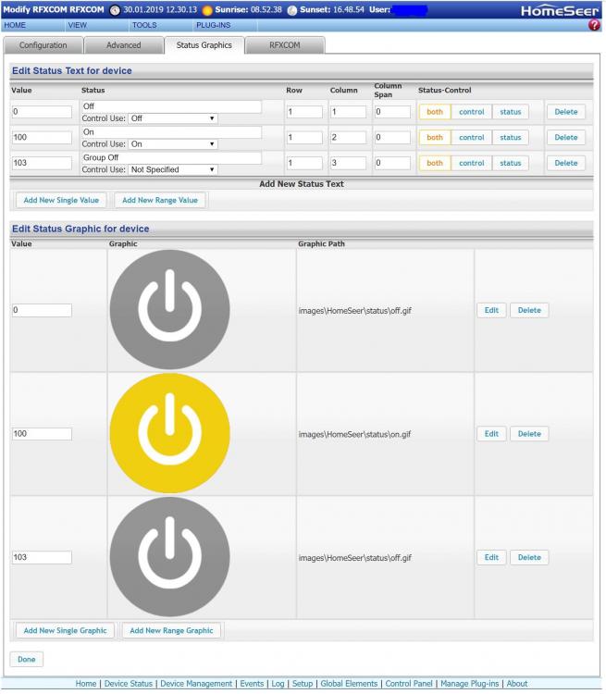Open Control Use dropdown for On status

click(173, 144)
